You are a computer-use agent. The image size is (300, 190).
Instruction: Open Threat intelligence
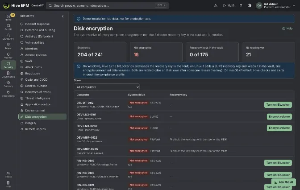37,98
